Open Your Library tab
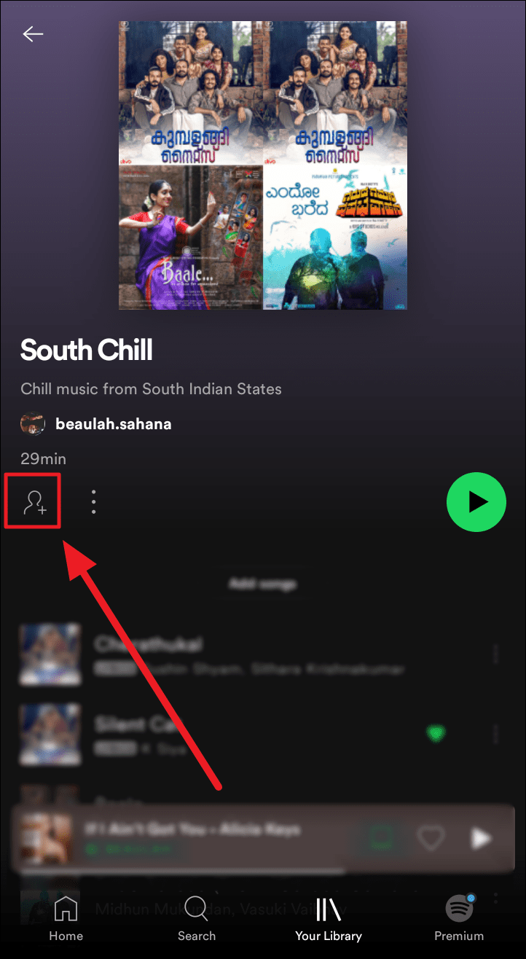526x959 pixels. pyautogui.click(x=329, y=918)
